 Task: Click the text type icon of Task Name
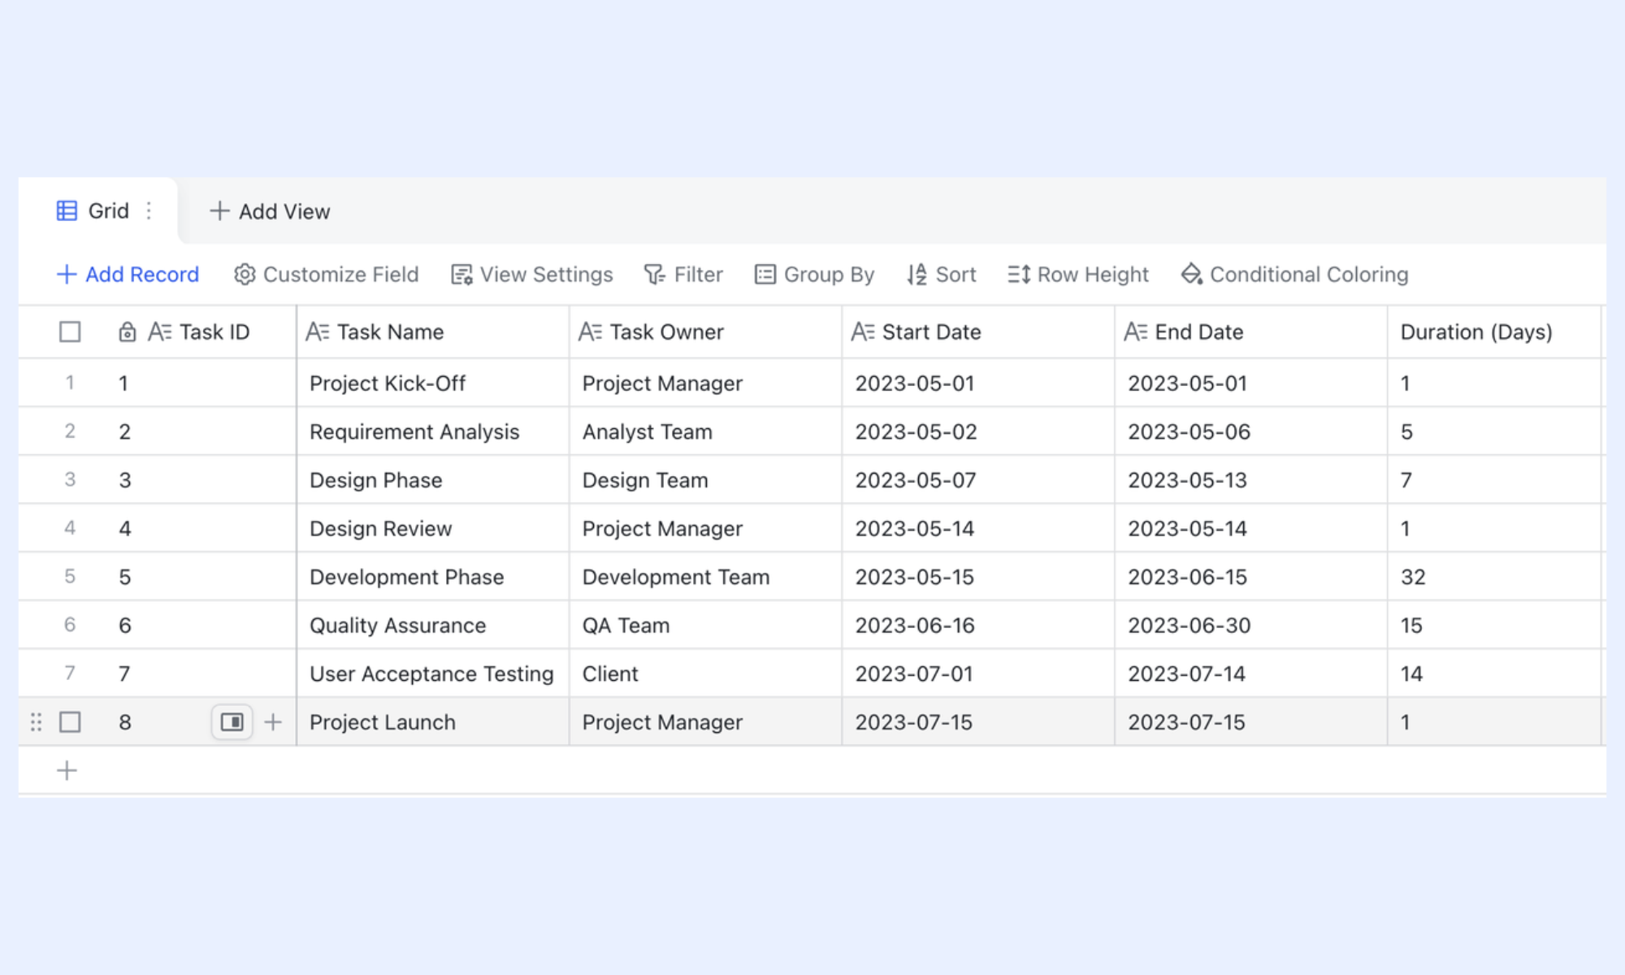tap(317, 331)
